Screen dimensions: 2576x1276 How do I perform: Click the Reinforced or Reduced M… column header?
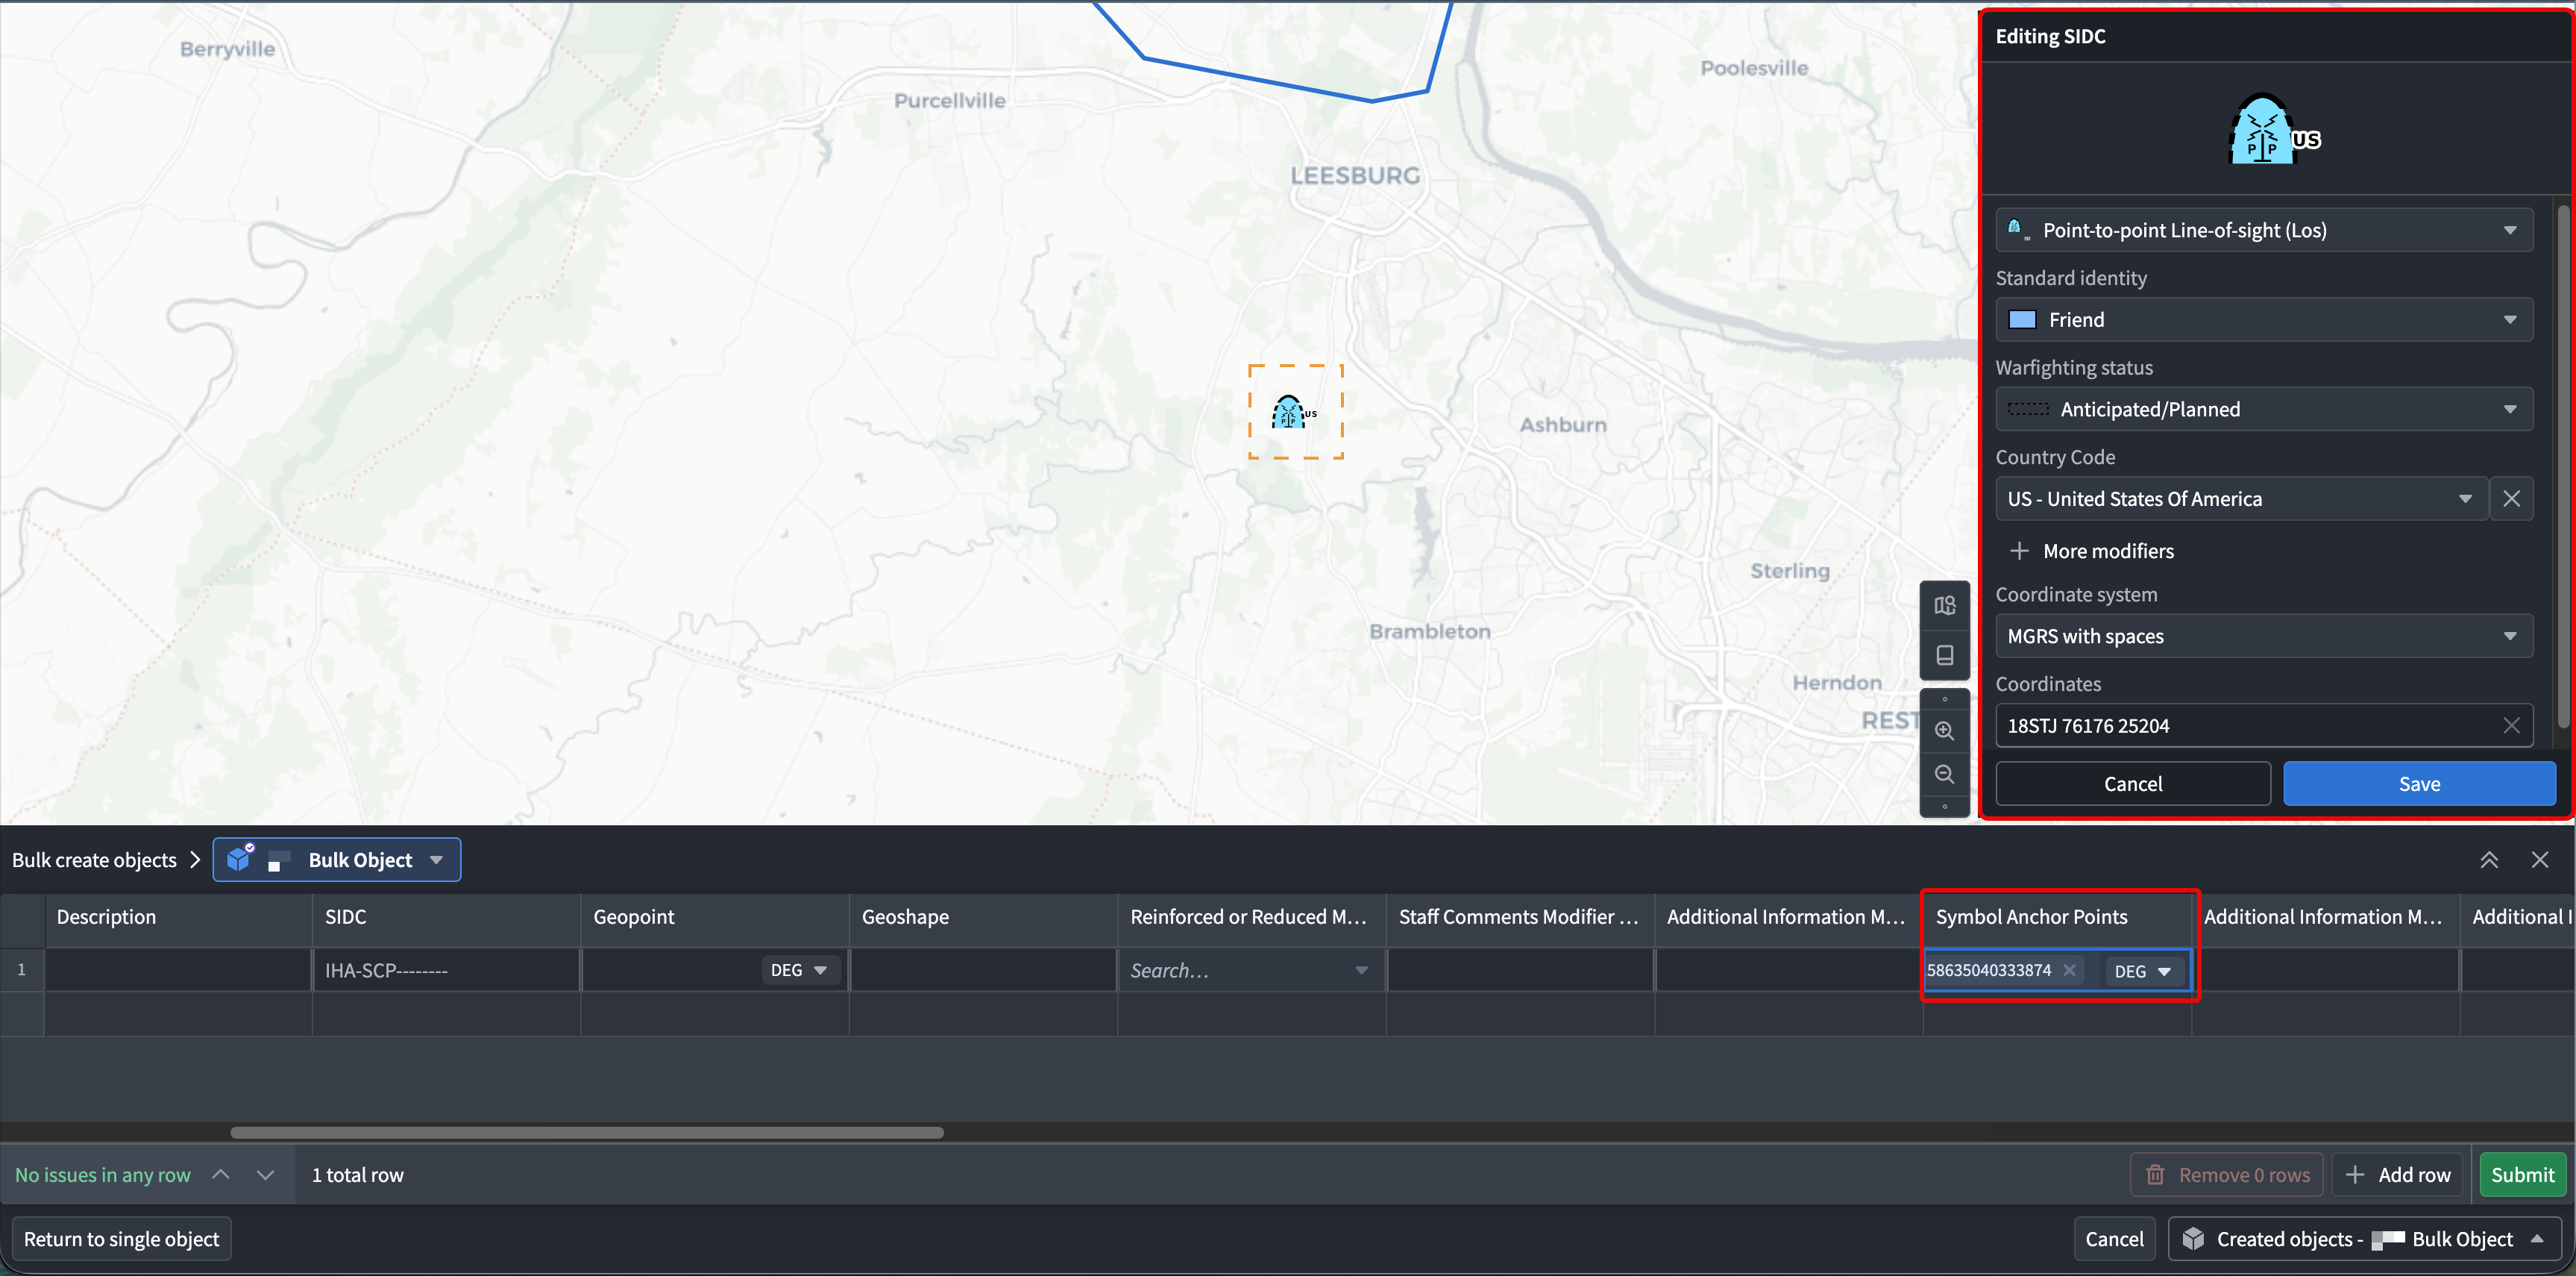coord(1251,917)
